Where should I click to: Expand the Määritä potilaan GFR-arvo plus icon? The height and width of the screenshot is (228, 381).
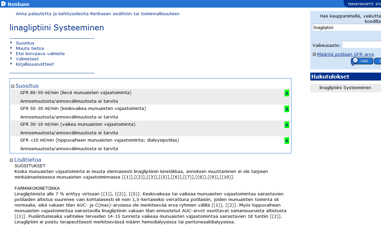coord(315,54)
